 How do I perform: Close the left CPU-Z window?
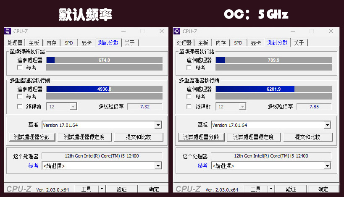pyautogui.click(x=162, y=31)
